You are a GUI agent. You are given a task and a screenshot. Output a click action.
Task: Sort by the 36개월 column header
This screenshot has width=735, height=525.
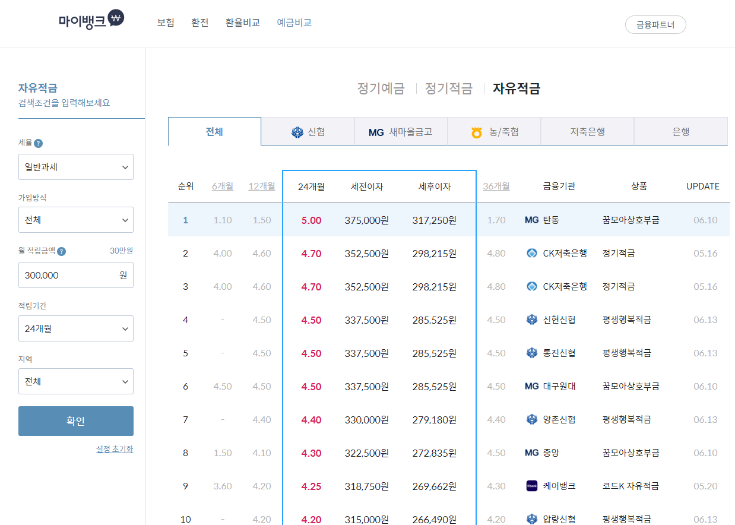point(496,186)
